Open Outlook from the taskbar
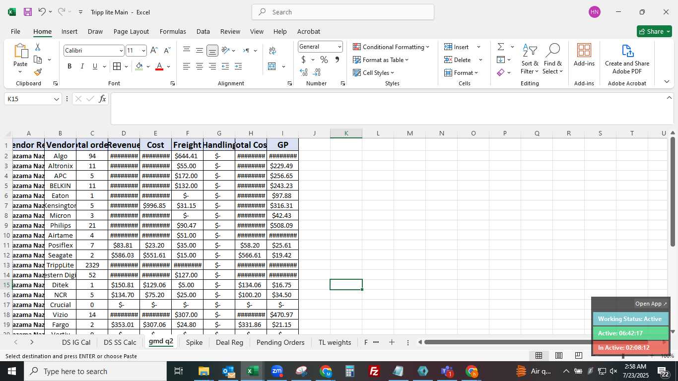The height and width of the screenshot is (381, 678). (228, 371)
